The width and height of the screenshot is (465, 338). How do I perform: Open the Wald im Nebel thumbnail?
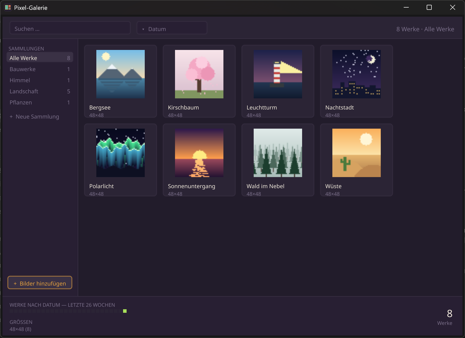tap(278, 153)
